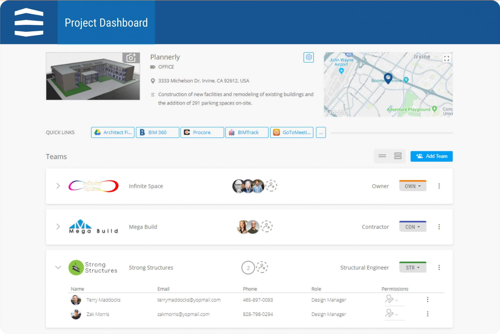
Task: Open the BIMTrack quick link
Action: [247, 132]
